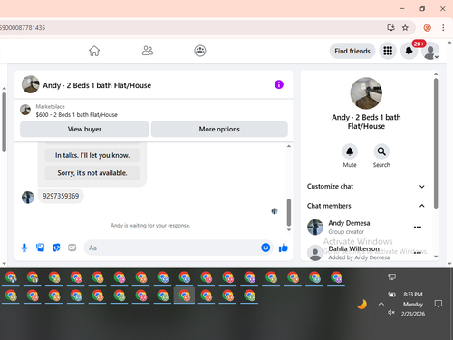The image size is (453, 340).
Task: Open Dahlia Wilkerson's member entry
Action: 353,253
